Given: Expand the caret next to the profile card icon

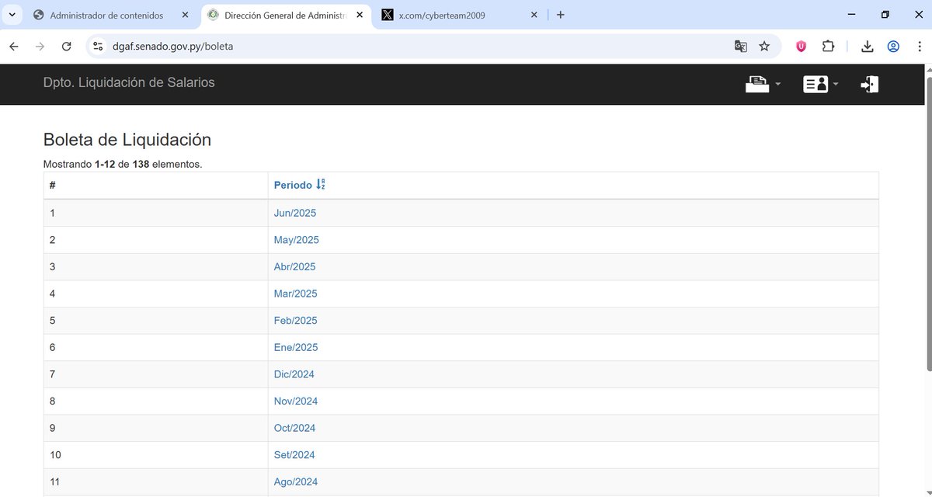Looking at the screenshot, I should click(x=836, y=85).
